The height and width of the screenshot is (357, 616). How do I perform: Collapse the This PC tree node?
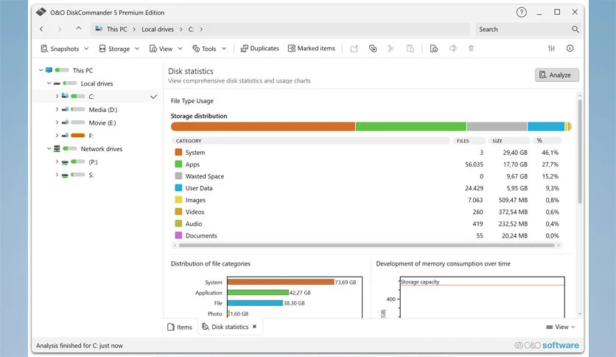click(41, 70)
